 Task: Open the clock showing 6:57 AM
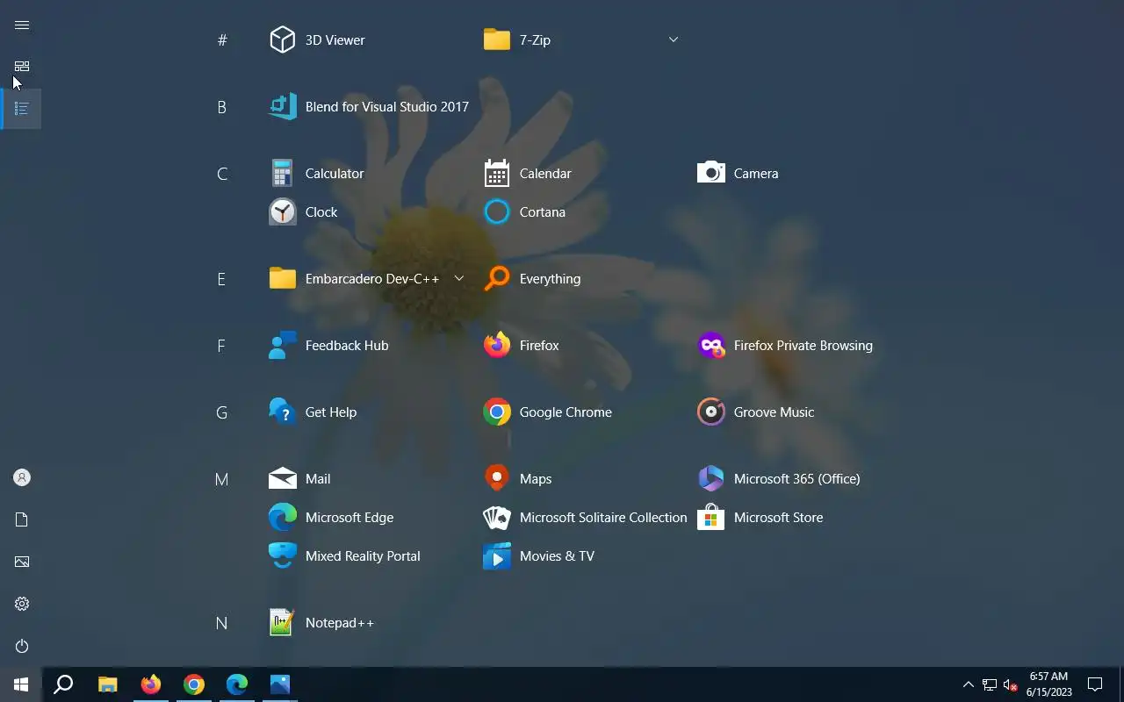point(1048,684)
